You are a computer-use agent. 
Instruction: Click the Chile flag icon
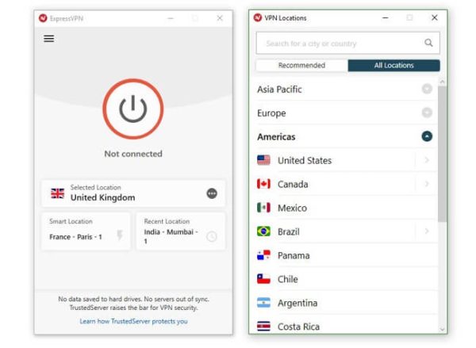click(263, 279)
